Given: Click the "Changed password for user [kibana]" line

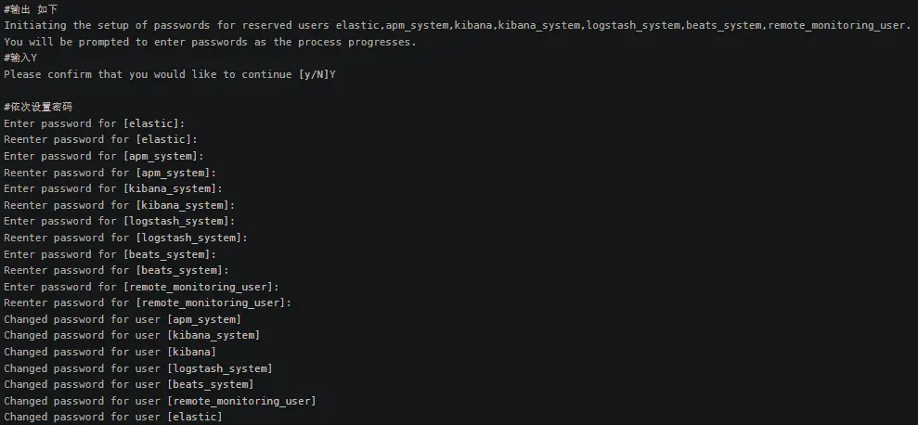Looking at the screenshot, I should tap(110, 352).
